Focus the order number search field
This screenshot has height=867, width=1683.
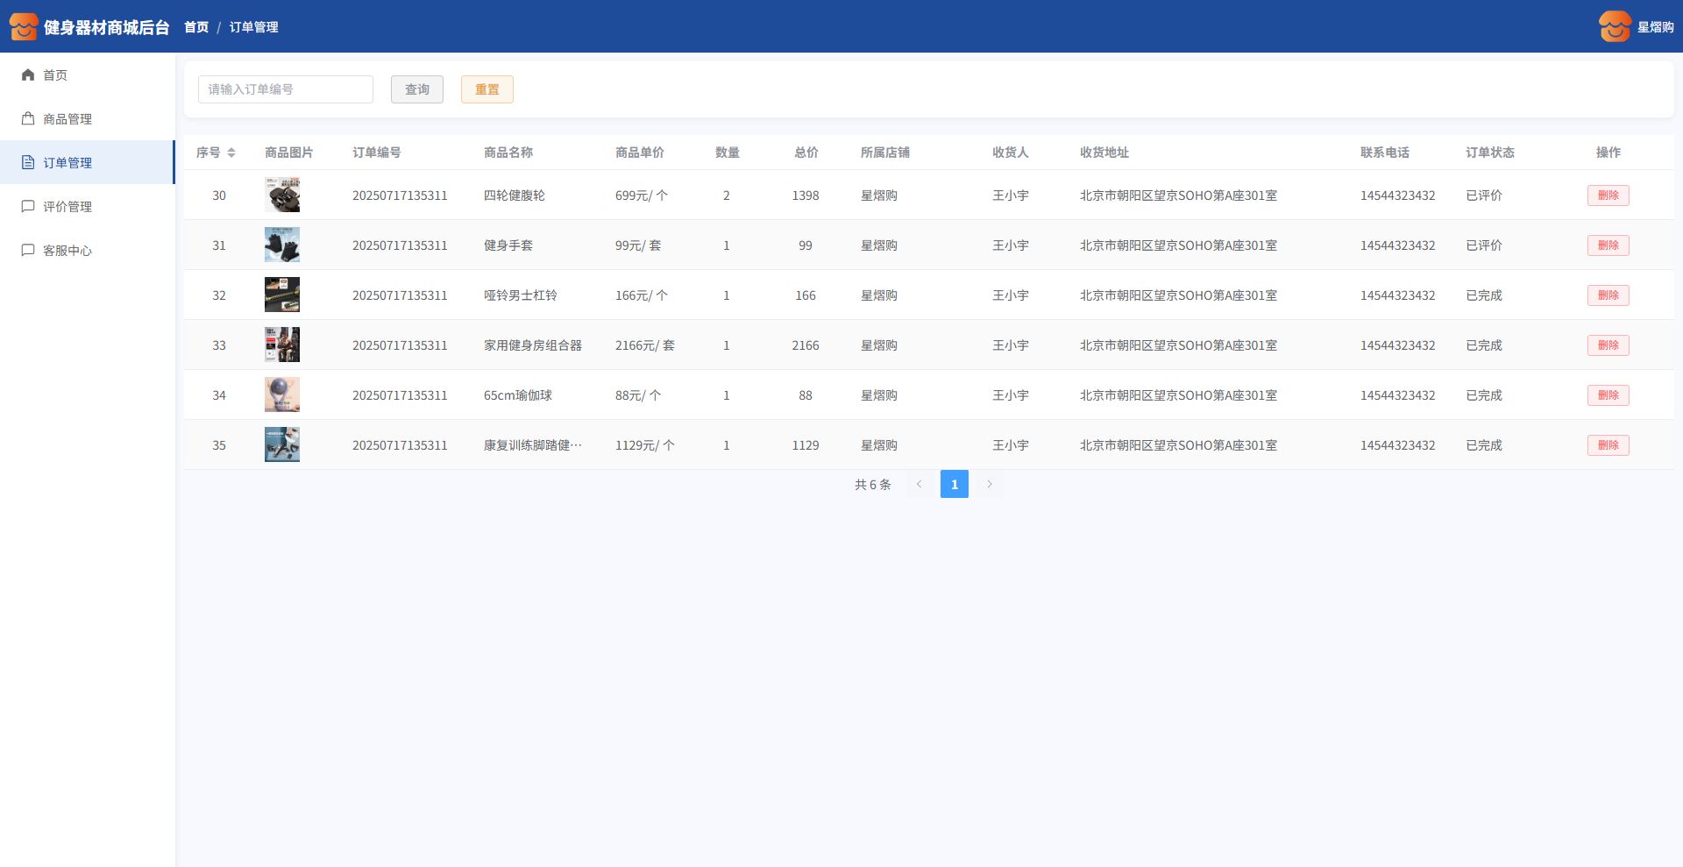click(x=286, y=89)
